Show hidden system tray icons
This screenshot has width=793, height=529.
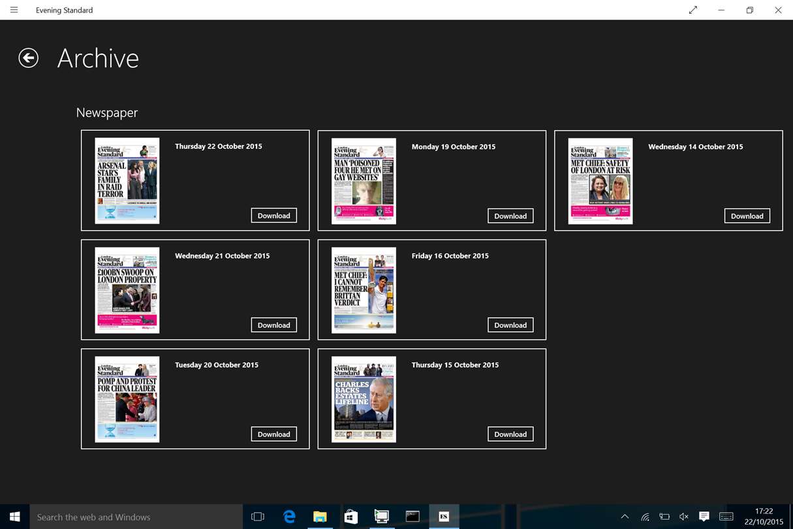tap(625, 517)
